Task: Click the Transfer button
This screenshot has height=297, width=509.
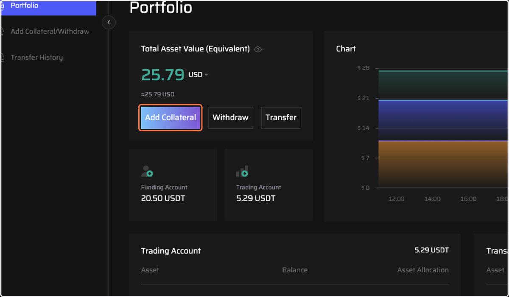Action: (x=281, y=118)
